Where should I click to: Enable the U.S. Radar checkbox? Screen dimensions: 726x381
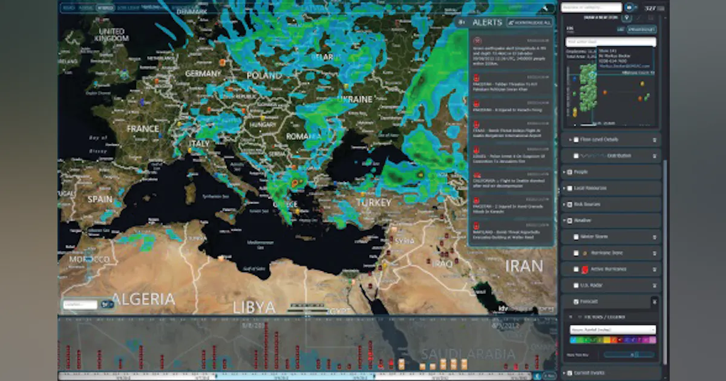pyautogui.click(x=576, y=285)
